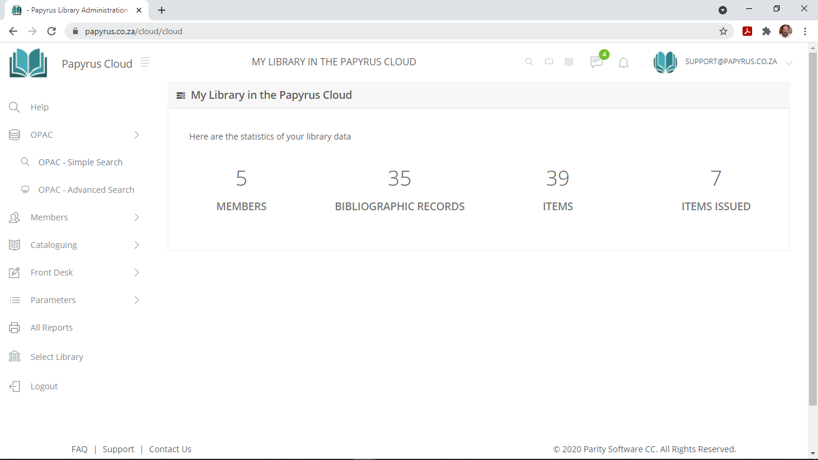The height and width of the screenshot is (460, 818).
Task: Reload the page with browser refresh button
Action: [51, 31]
